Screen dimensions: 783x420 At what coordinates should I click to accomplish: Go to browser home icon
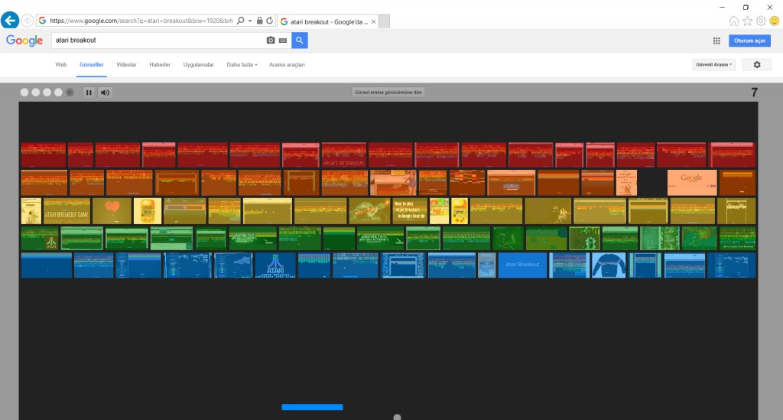point(733,21)
